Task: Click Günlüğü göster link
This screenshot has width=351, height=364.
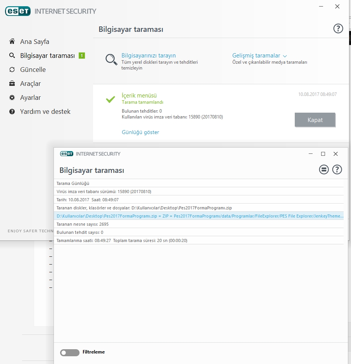Action: (140, 132)
